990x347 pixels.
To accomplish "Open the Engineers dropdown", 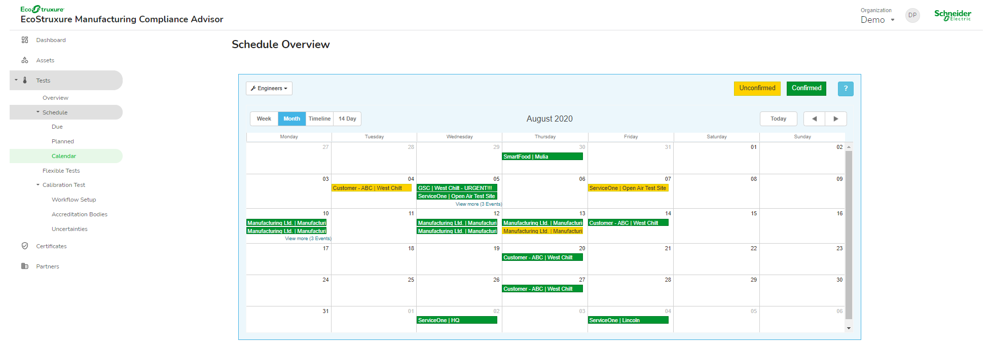I will coord(269,88).
